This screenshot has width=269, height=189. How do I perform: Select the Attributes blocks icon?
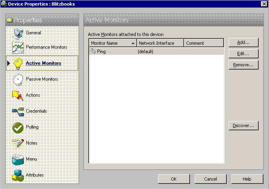point(18,175)
